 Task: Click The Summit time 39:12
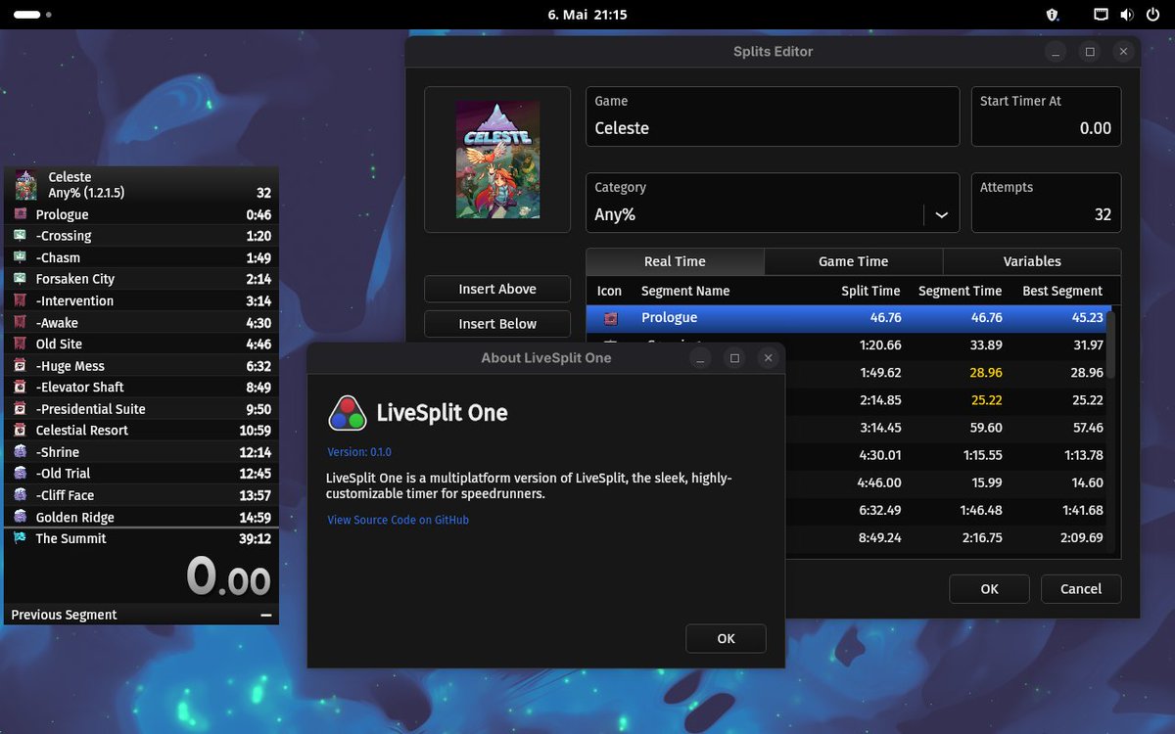(255, 538)
